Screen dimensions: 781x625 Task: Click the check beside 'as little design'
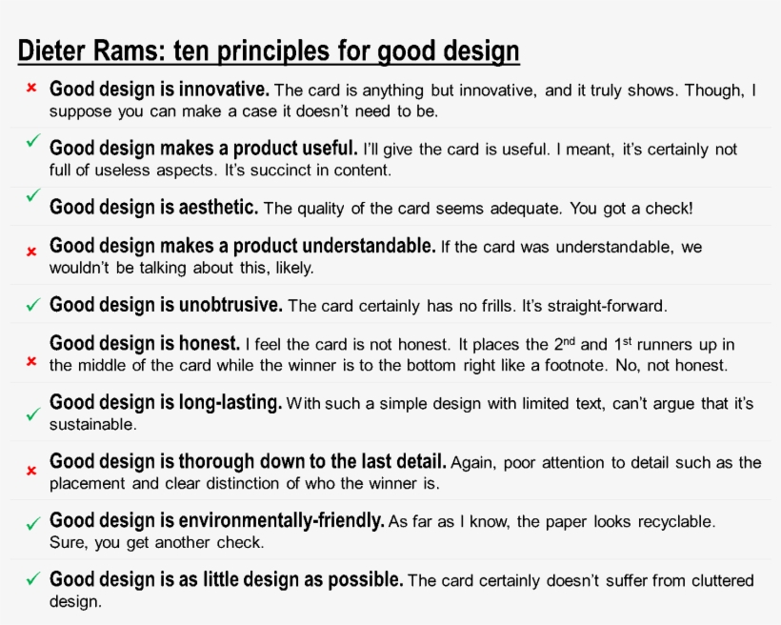point(33,578)
